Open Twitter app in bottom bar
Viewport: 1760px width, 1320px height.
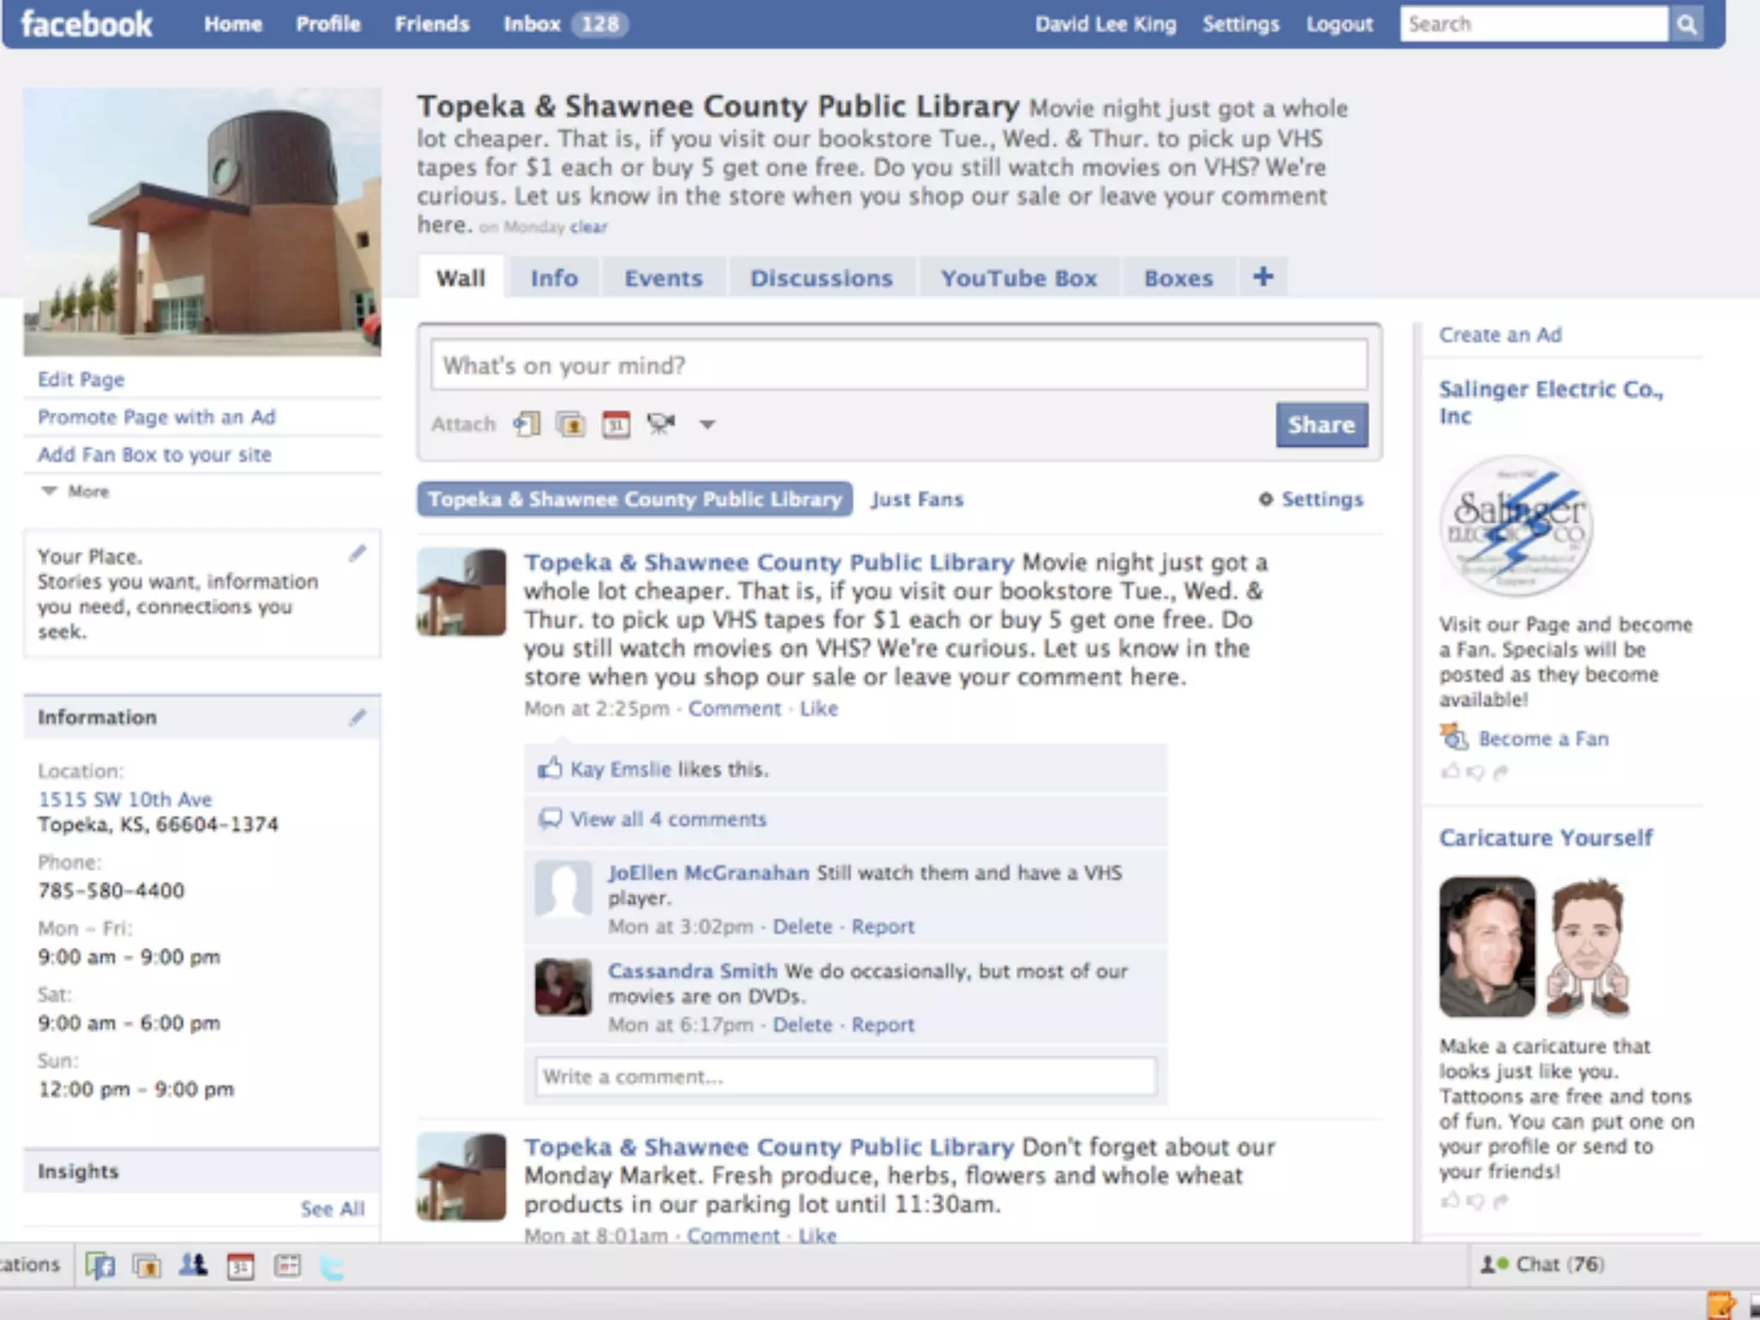[332, 1267]
